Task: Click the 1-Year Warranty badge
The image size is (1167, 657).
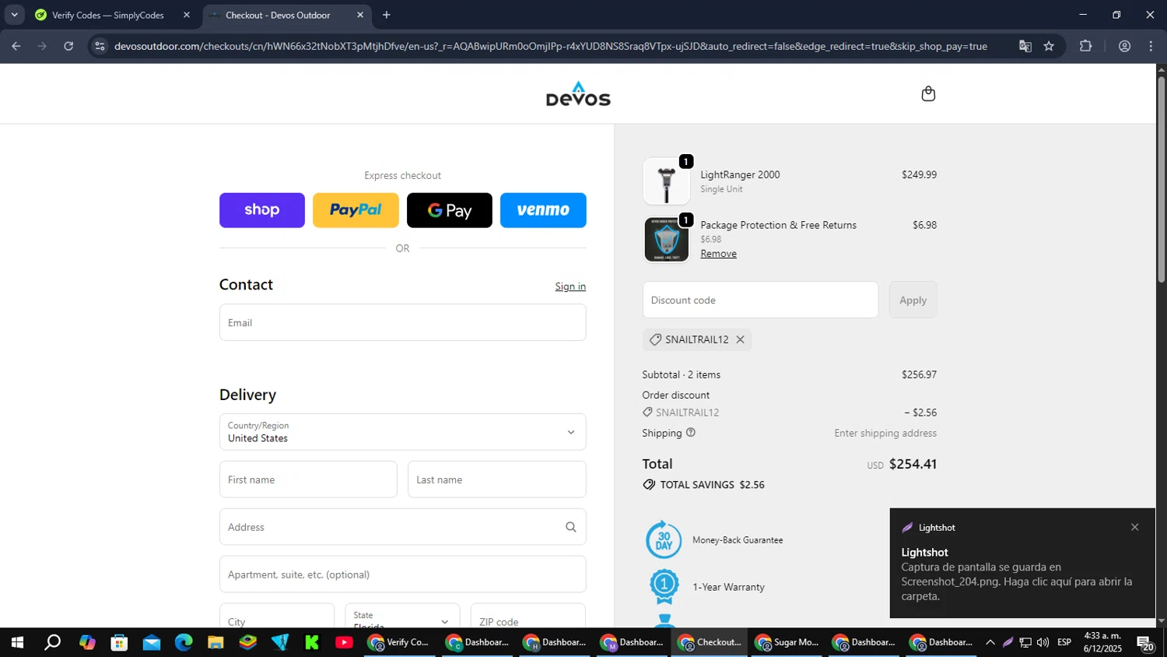Action: (x=664, y=587)
